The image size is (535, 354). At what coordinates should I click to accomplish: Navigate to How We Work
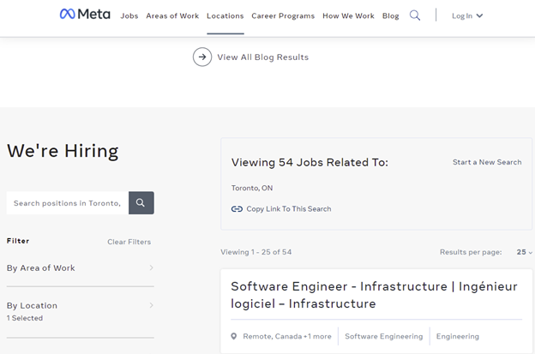click(348, 15)
